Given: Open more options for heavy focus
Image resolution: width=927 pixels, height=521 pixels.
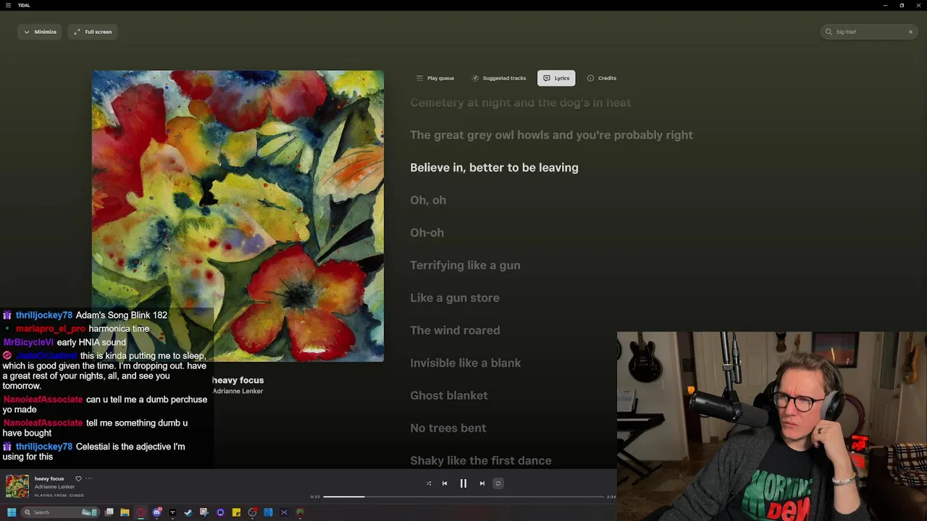Looking at the screenshot, I should [x=88, y=478].
